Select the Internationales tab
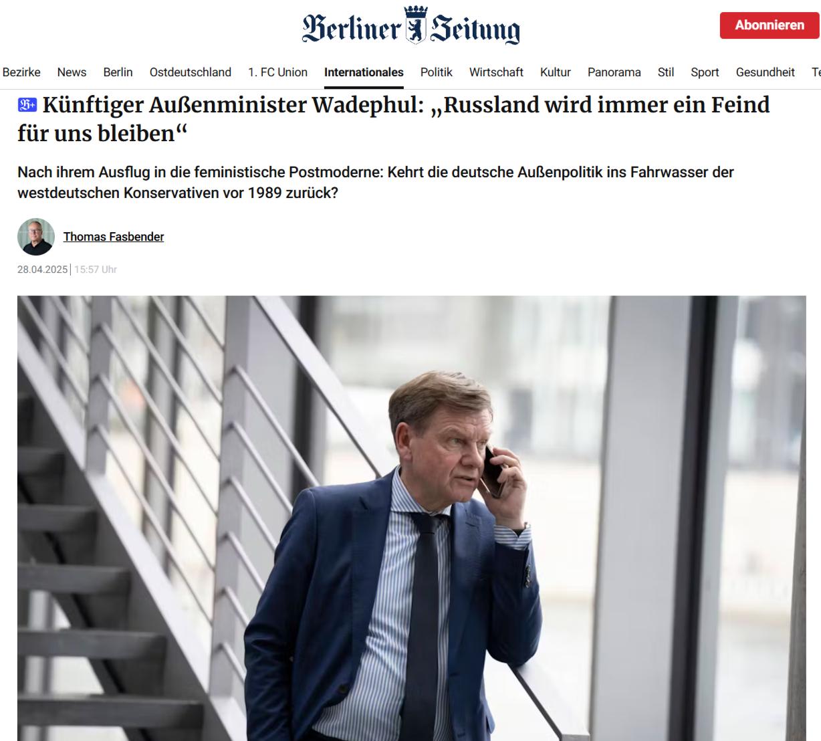Viewport: 821px width, 741px height. coord(364,72)
